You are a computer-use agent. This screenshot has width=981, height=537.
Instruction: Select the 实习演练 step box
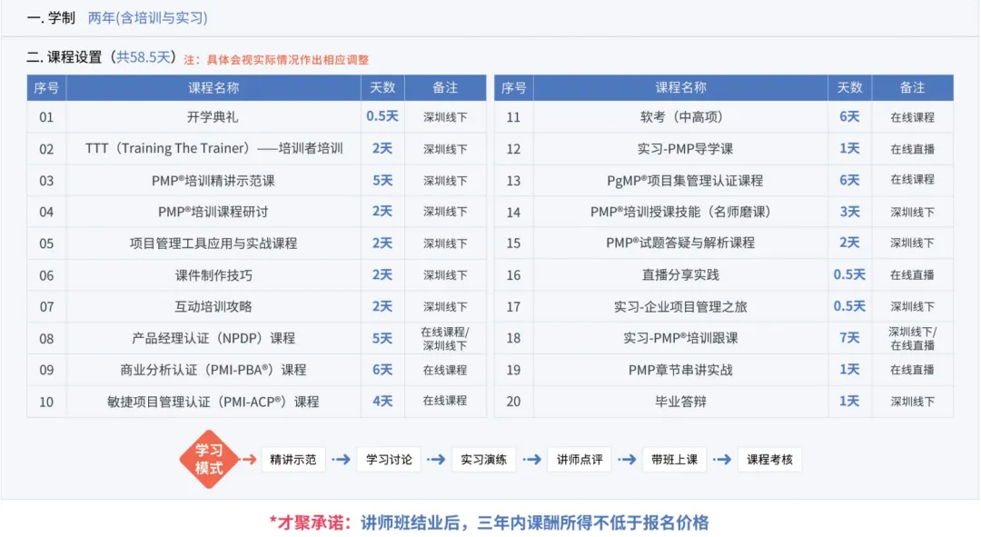tap(483, 460)
